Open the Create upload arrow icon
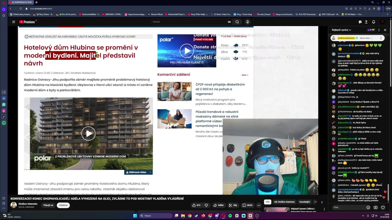The width and height of the screenshot is (392, 220). coord(366,22)
